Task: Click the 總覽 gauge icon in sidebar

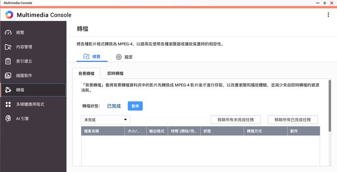Action: pyautogui.click(x=8, y=32)
